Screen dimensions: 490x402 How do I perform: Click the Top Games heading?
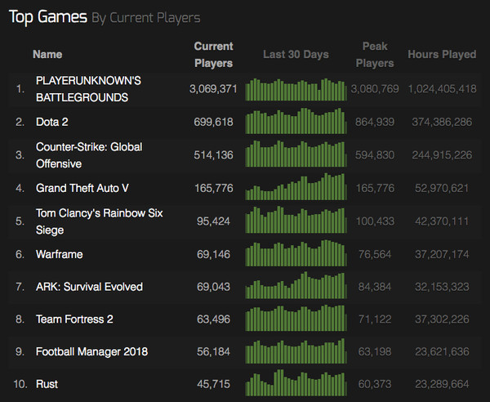(47, 16)
